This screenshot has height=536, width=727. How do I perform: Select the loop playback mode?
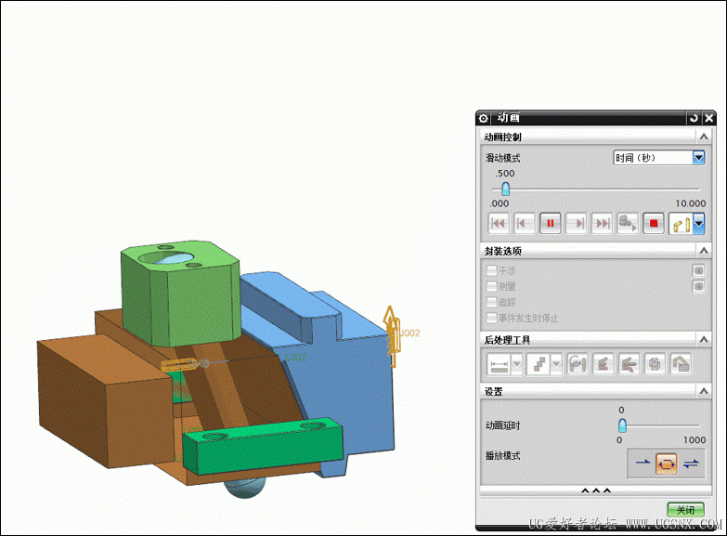(667, 464)
